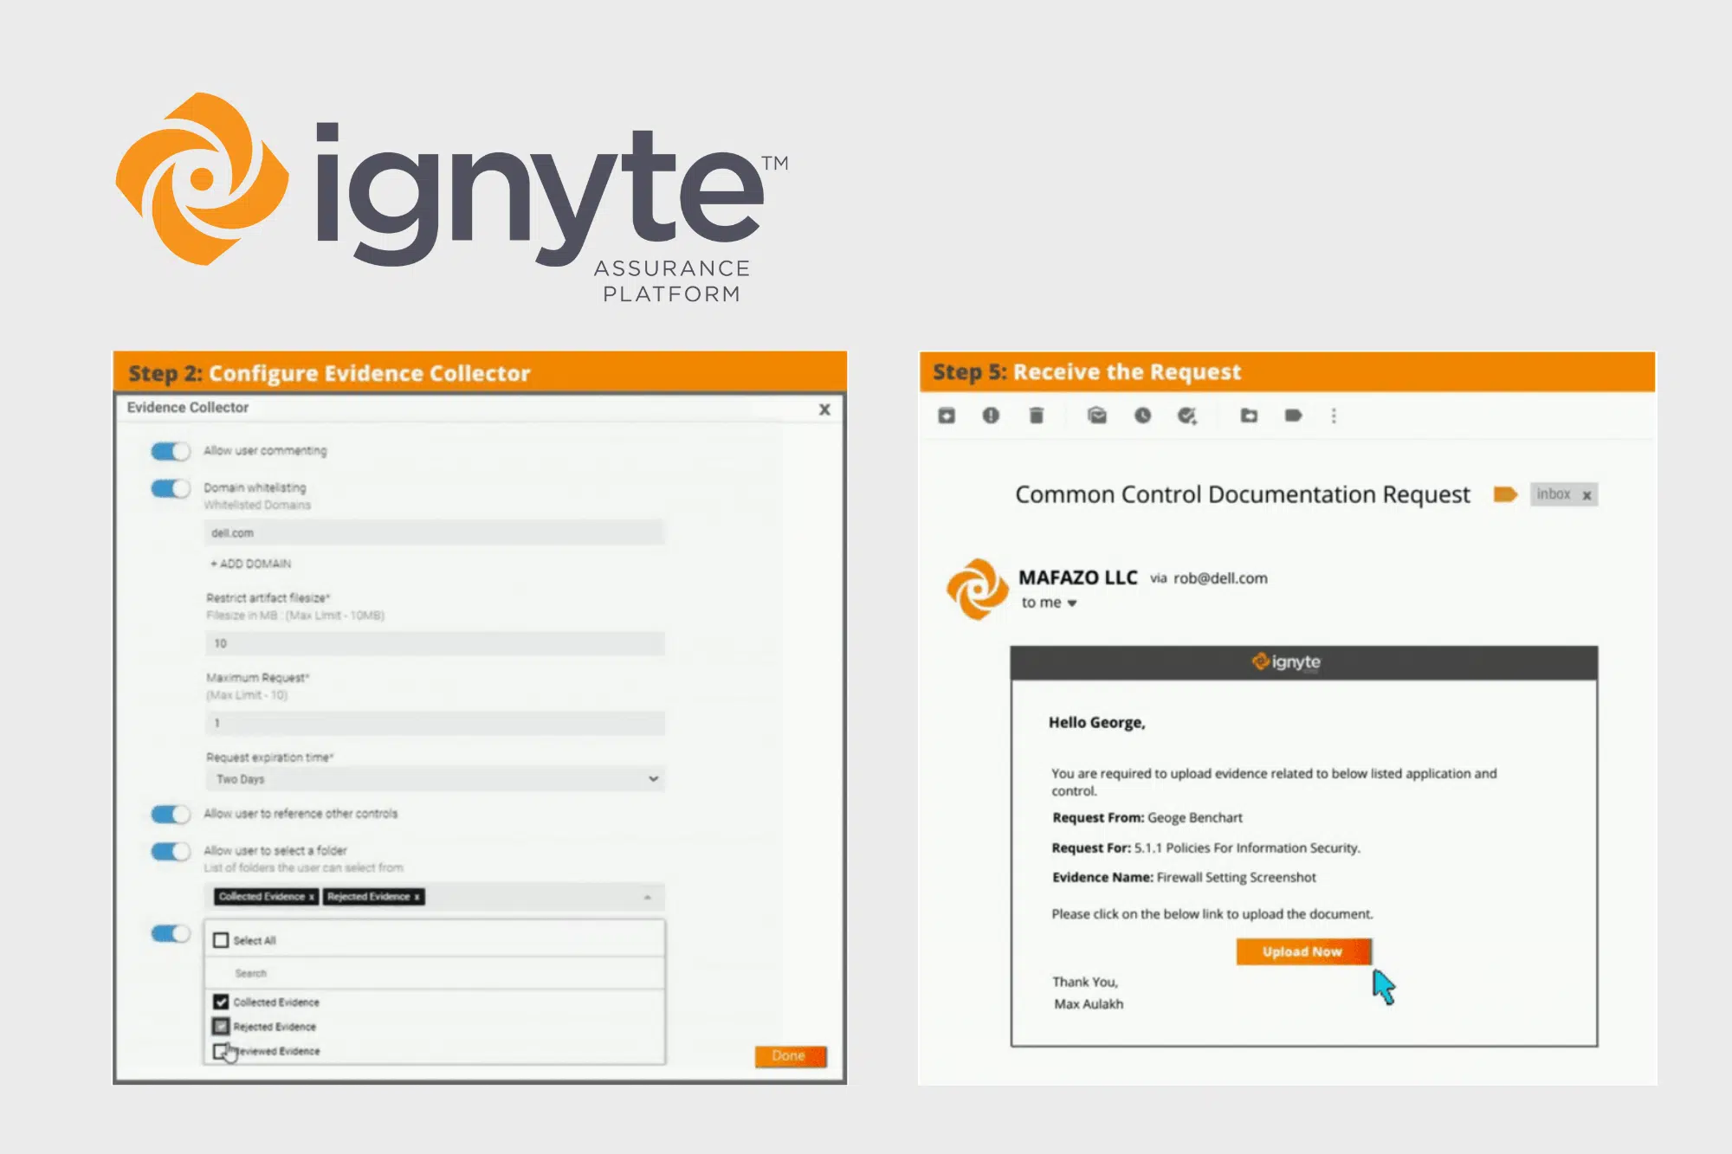Image resolution: width=1732 pixels, height=1154 pixels.
Task: Click the MAFAZO LLC sender avatar
Action: click(x=977, y=589)
